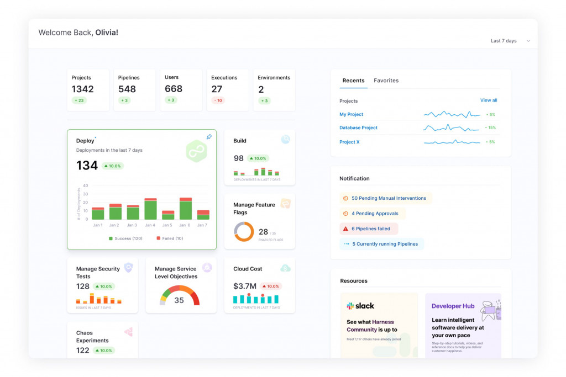Click the pending approvals clock icon
This screenshot has height=377, width=566.
tap(345, 213)
